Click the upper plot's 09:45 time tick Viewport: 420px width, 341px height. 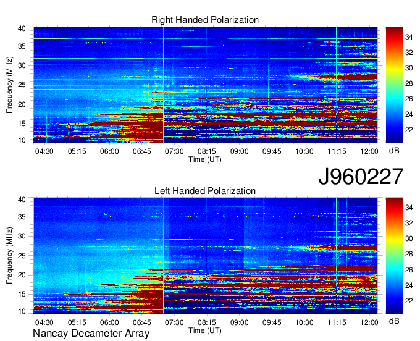(x=272, y=151)
